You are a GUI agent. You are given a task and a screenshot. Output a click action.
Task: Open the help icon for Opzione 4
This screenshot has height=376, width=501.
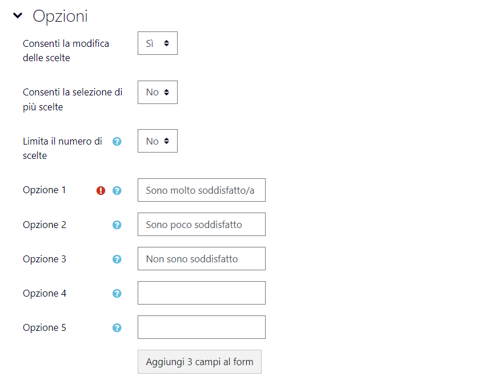(117, 293)
